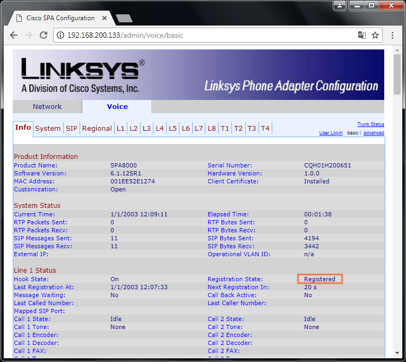Click the Next Registration In value 20 s

(310, 288)
